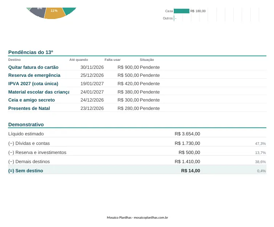Select the R$ 420,00 amount

(x=128, y=84)
